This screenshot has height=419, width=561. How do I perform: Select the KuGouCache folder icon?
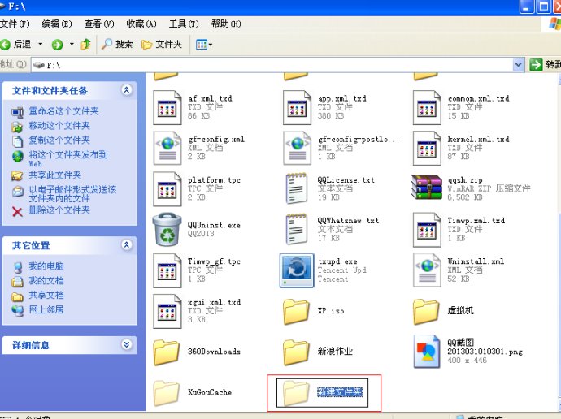point(167,393)
